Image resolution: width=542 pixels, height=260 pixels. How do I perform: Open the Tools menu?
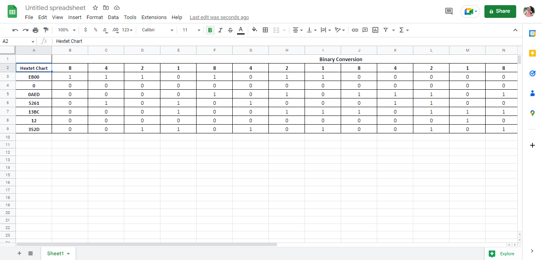pos(130,17)
